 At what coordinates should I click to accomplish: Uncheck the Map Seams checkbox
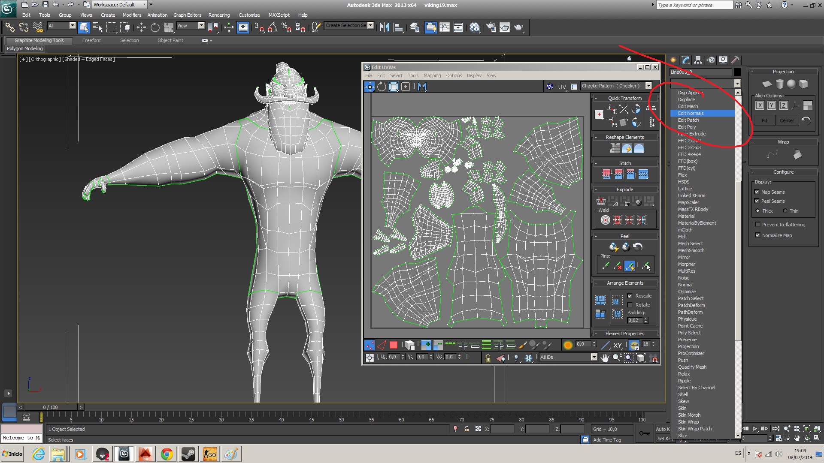pyautogui.click(x=757, y=192)
